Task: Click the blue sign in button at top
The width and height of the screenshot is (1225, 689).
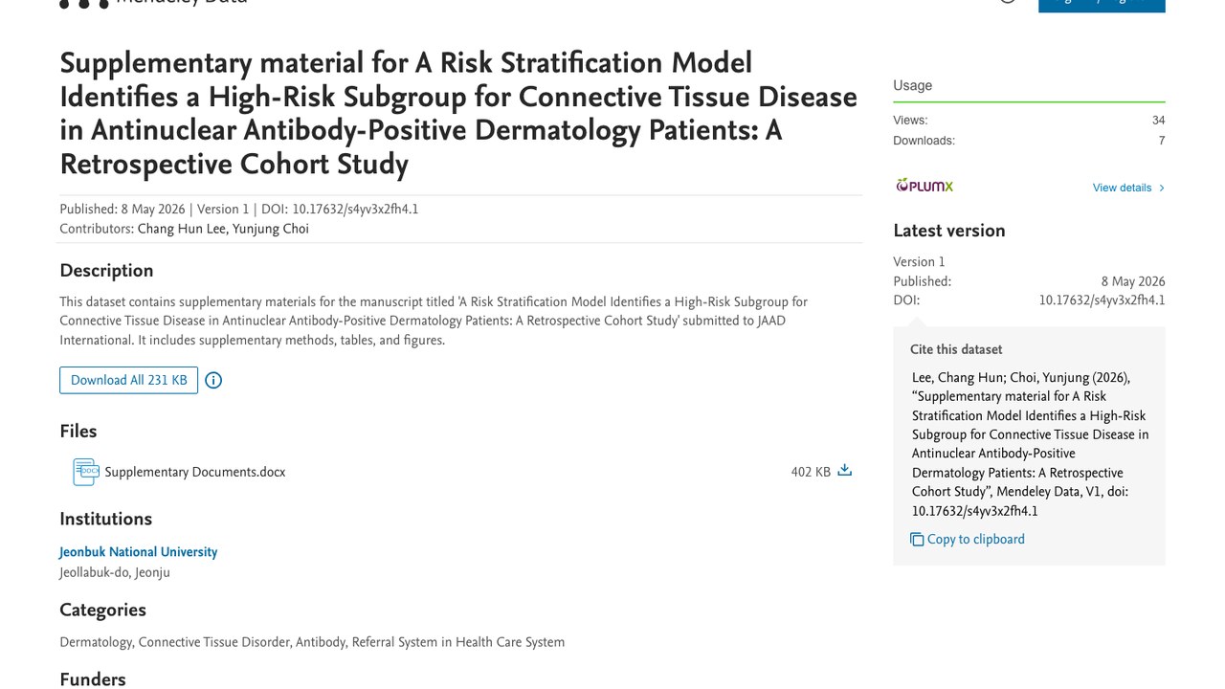Action: pyautogui.click(x=1102, y=5)
